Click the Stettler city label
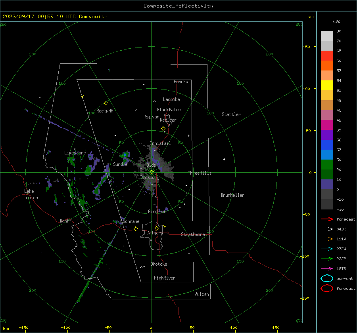The width and height of the screenshot is (357, 333). [x=231, y=114]
